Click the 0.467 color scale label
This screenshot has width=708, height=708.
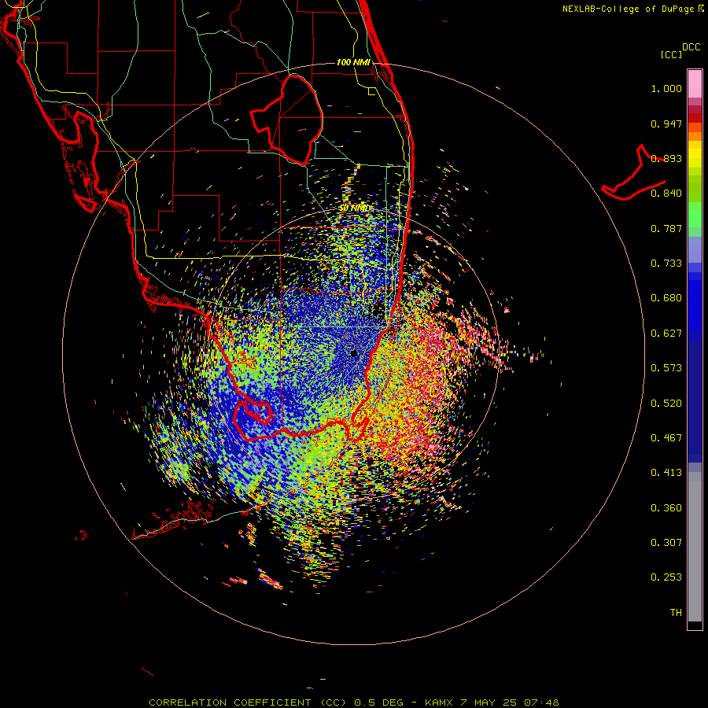(666, 438)
